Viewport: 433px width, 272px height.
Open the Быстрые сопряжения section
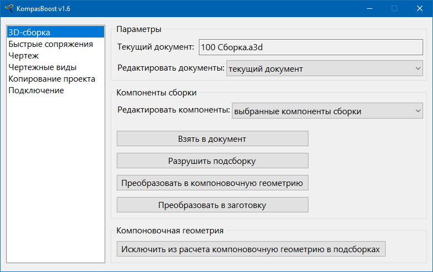pos(50,44)
